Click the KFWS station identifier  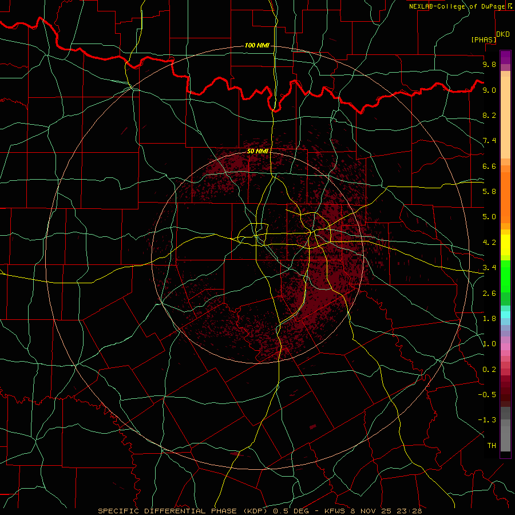click(x=335, y=511)
